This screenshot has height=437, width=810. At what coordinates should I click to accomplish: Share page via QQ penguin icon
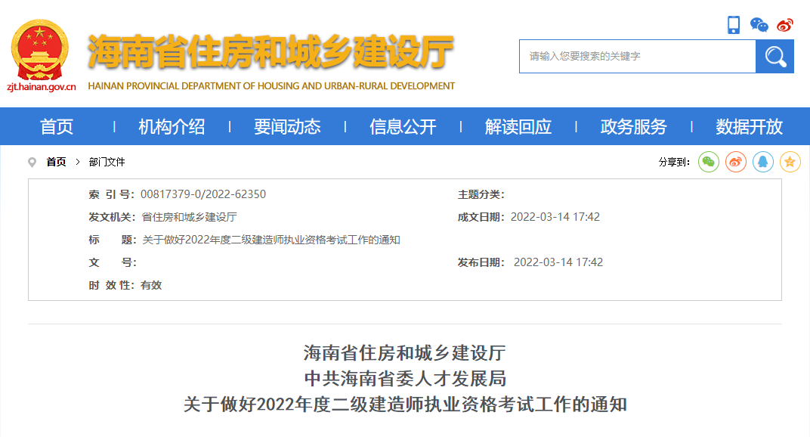[x=763, y=162]
